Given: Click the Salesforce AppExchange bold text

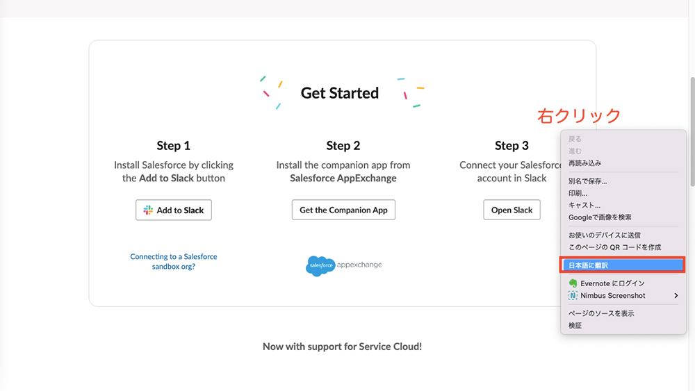Looking at the screenshot, I should (343, 178).
